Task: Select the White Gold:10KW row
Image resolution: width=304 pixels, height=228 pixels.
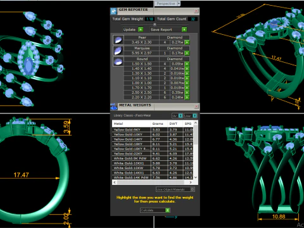Action: tap(153, 168)
